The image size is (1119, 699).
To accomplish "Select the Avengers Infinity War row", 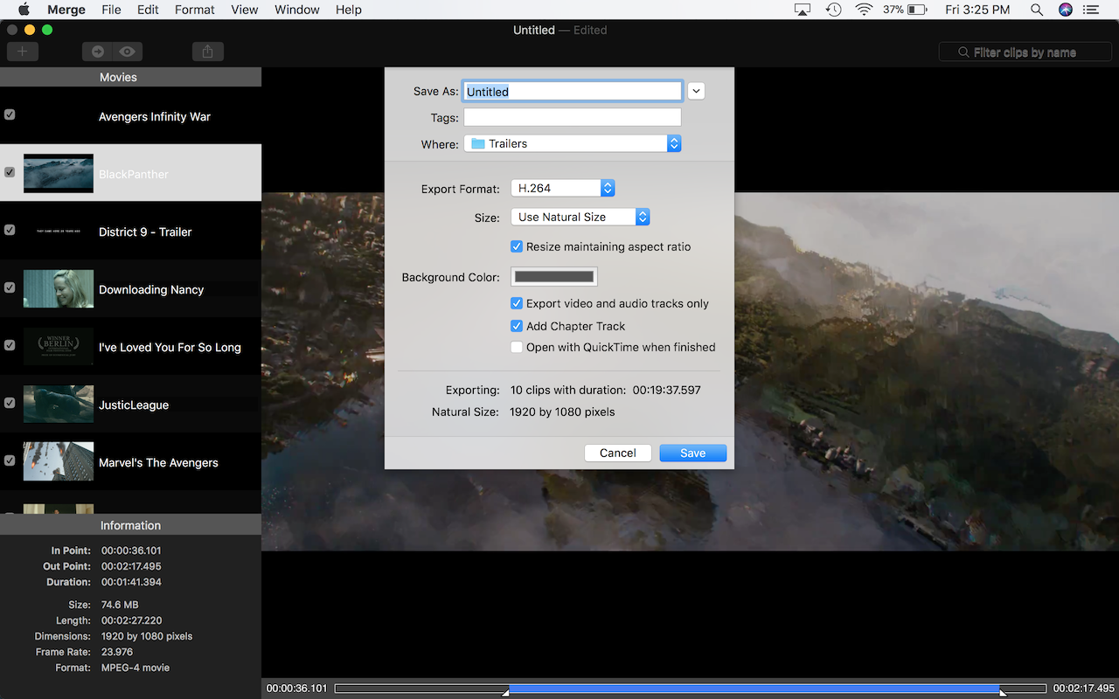I will [130, 115].
